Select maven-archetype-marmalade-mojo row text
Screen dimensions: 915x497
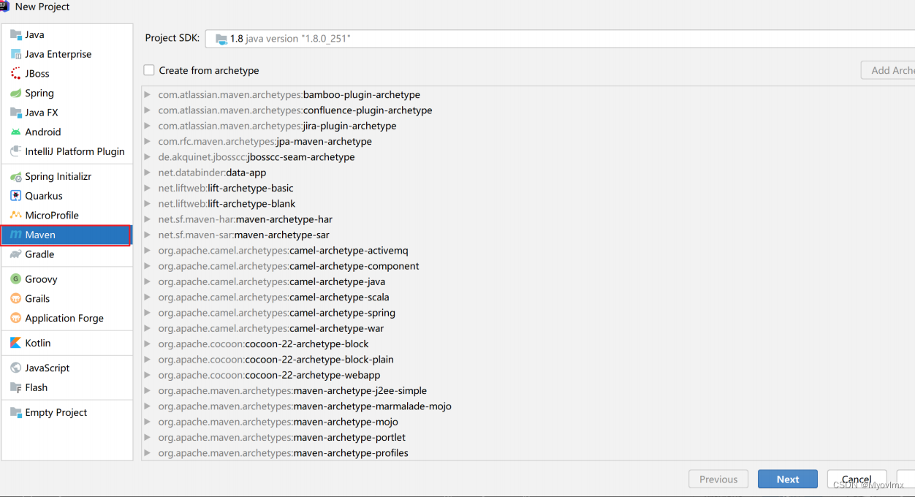coord(305,406)
